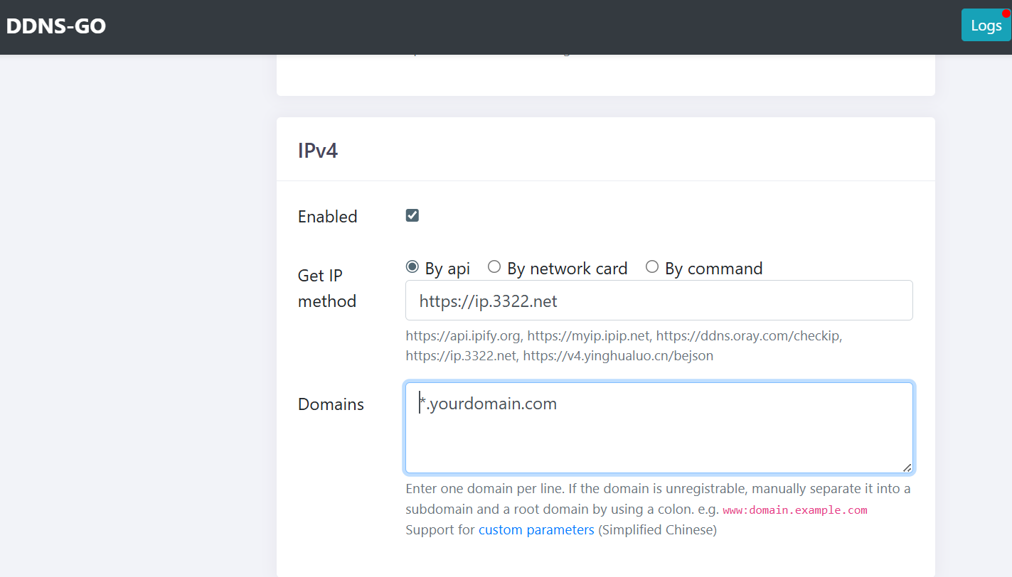The image size is (1012, 577).
Task: Choose the By command radio option
Action: click(x=652, y=267)
